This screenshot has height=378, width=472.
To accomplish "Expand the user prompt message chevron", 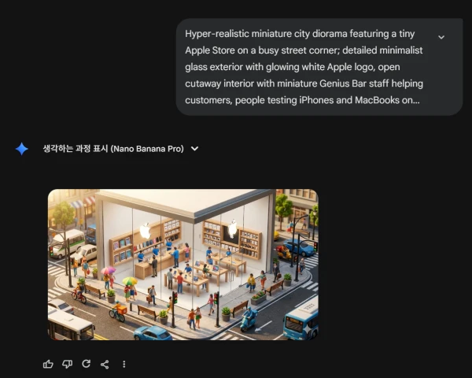I will [441, 37].
